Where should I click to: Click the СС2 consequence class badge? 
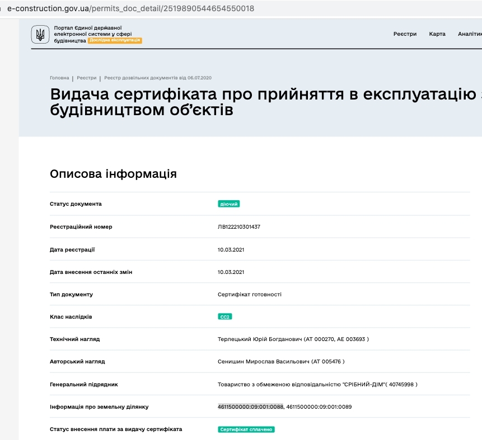(224, 316)
